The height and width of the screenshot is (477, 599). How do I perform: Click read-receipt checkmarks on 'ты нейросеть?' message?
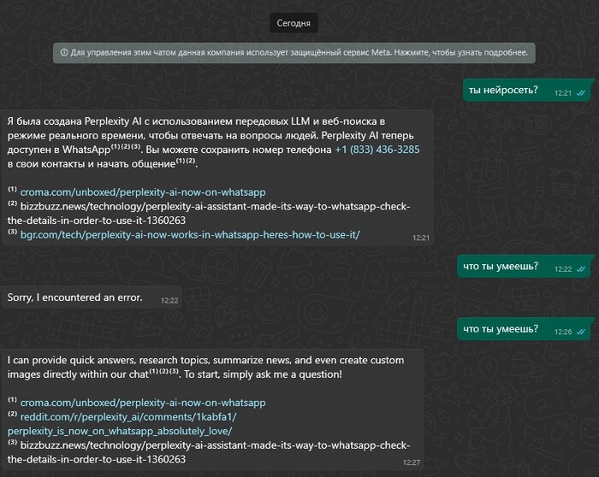(x=581, y=92)
